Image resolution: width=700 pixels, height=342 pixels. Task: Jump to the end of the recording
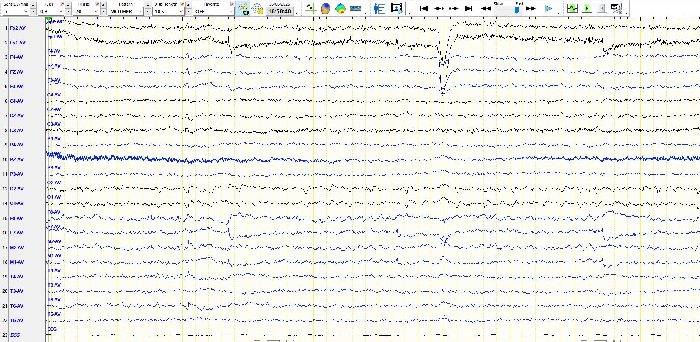pos(468,9)
